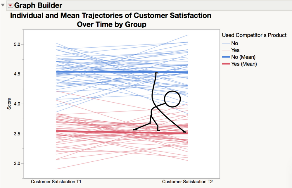Select the 'No (Mean)' legend label

(243, 57)
